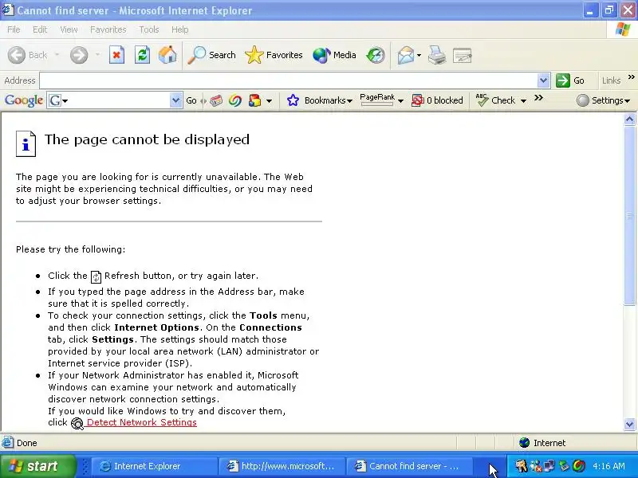The width and height of the screenshot is (638, 478).
Task: Click inside the Address bar field
Action: (x=288, y=80)
